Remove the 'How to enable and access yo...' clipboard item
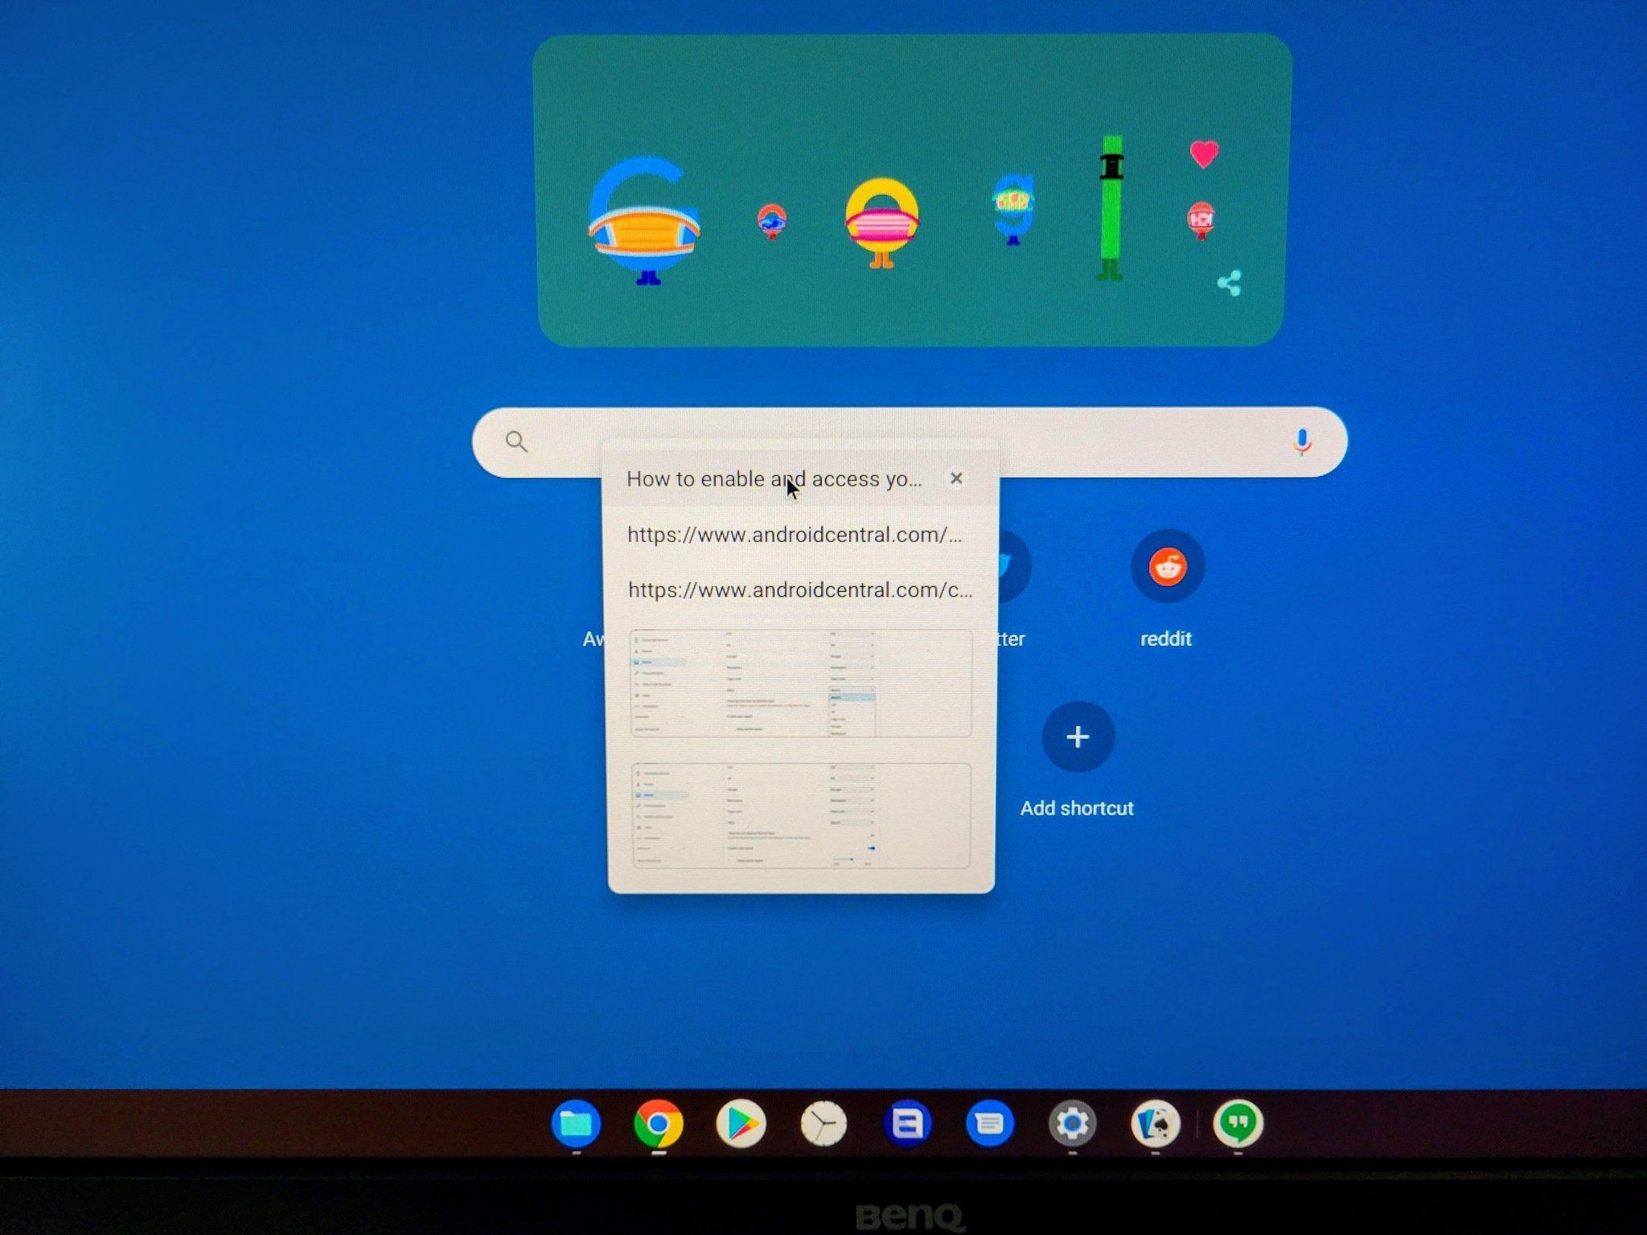The image size is (1647, 1235). pyautogui.click(x=956, y=478)
